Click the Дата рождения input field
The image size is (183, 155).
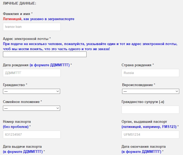(32, 73)
